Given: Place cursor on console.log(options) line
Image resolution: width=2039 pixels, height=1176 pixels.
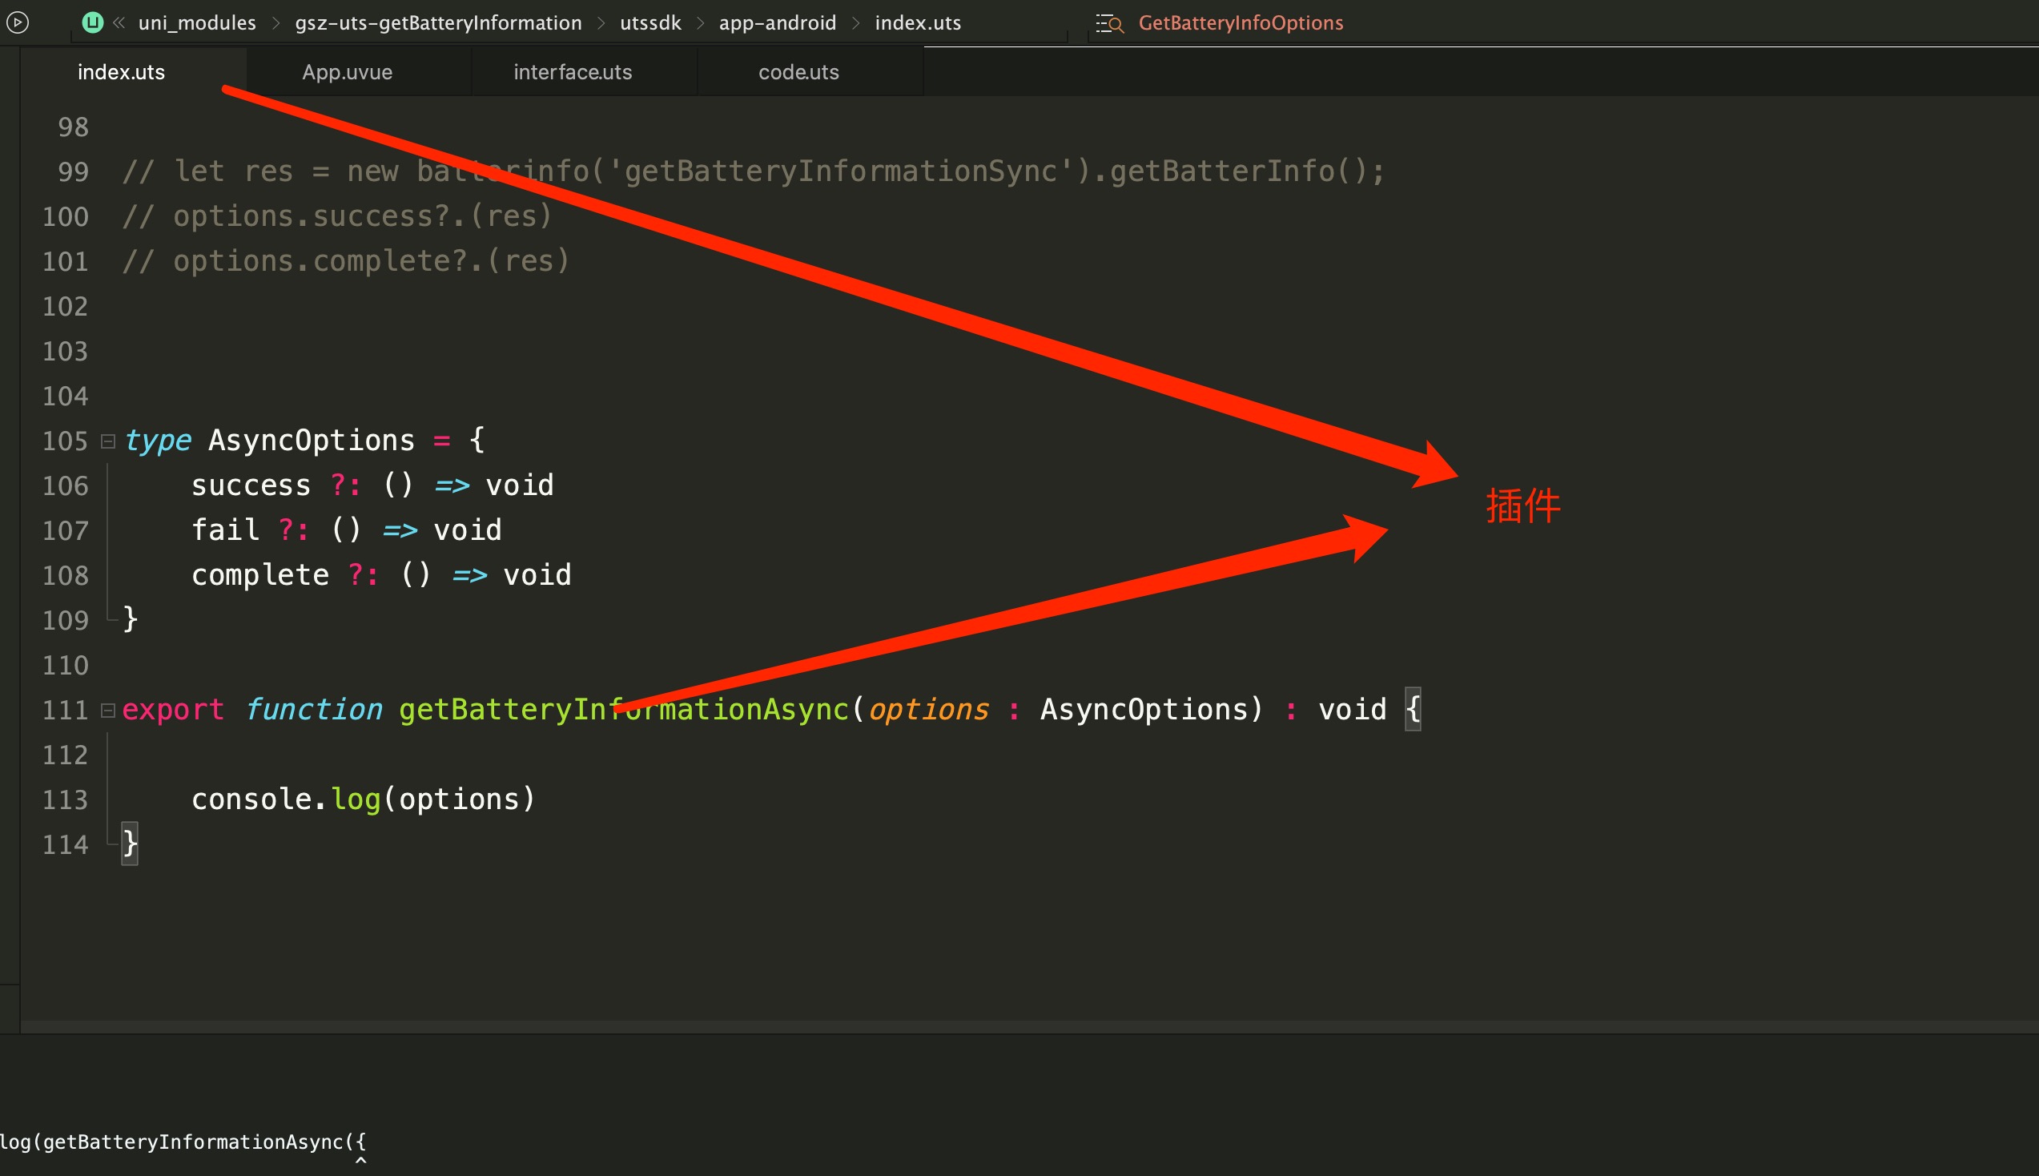Looking at the screenshot, I should click(364, 799).
